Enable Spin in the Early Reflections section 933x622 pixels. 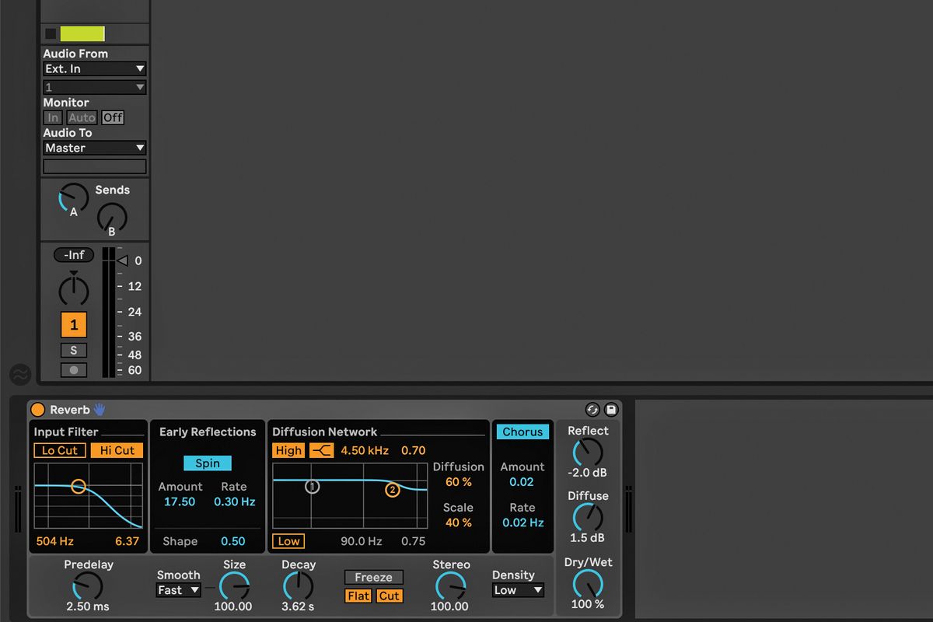pos(207,463)
